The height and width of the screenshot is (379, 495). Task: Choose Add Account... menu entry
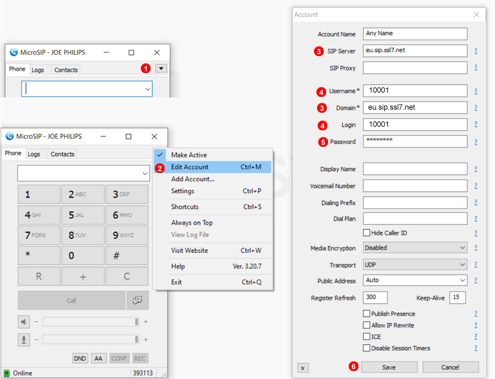click(213, 179)
